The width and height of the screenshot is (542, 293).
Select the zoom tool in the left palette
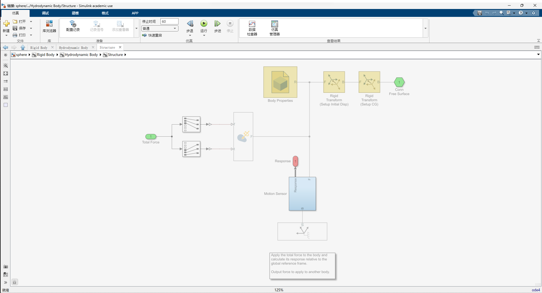pos(6,66)
